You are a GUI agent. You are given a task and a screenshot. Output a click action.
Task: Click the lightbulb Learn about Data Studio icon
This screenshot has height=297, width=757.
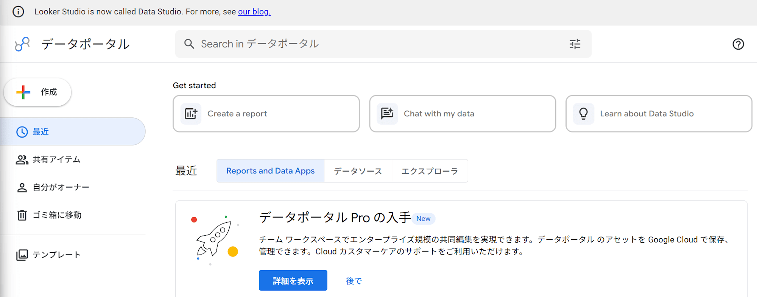click(x=583, y=114)
